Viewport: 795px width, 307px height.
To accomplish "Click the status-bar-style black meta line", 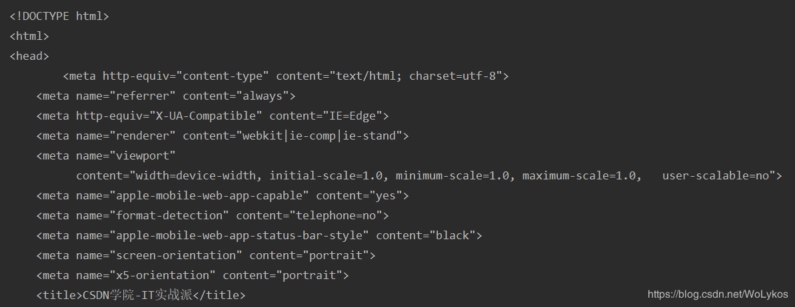I will (259, 236).
